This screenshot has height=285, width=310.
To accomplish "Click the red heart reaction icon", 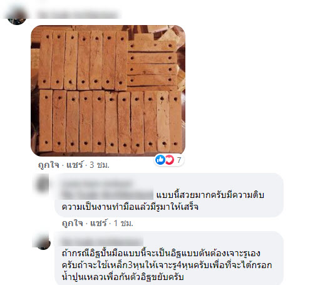I will click(170, 160).
